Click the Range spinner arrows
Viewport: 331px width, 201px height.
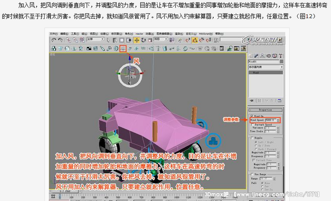pyautogui.click(x=274, y=179)
